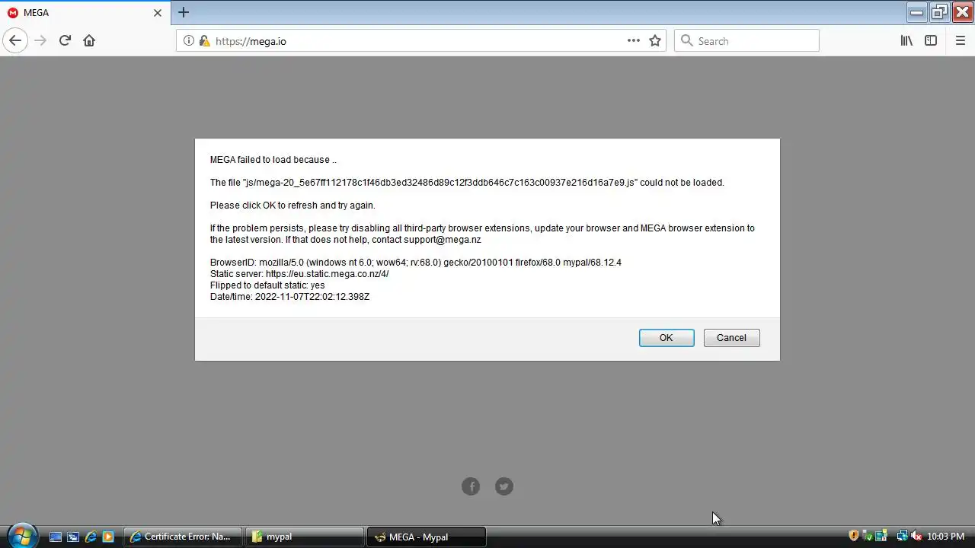This screenshot has width=975, height=548.
Task: Open the Windows Start orb
Action: tap(21, 536)
